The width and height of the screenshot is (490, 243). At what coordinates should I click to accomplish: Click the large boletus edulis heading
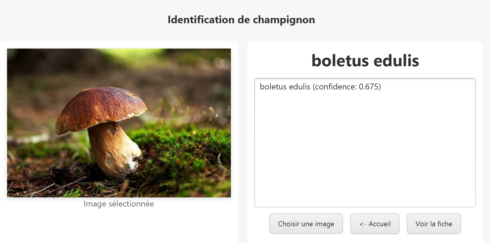(365, 61)
